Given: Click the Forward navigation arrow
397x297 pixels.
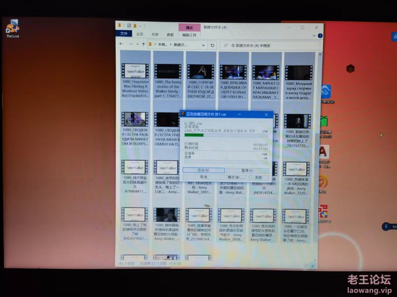Looking at the screenshot, I should click(130, 45).
